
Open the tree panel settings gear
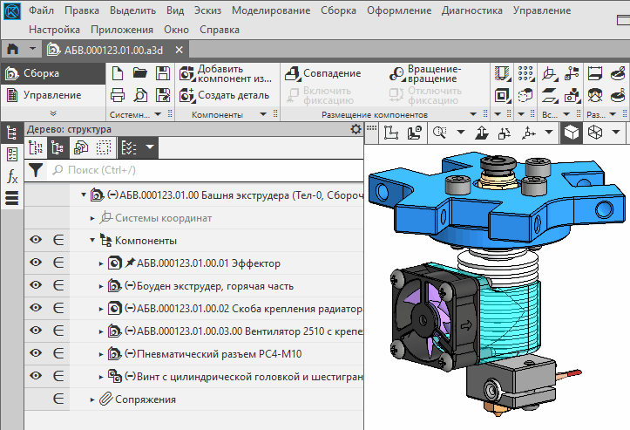pos(355,129)
